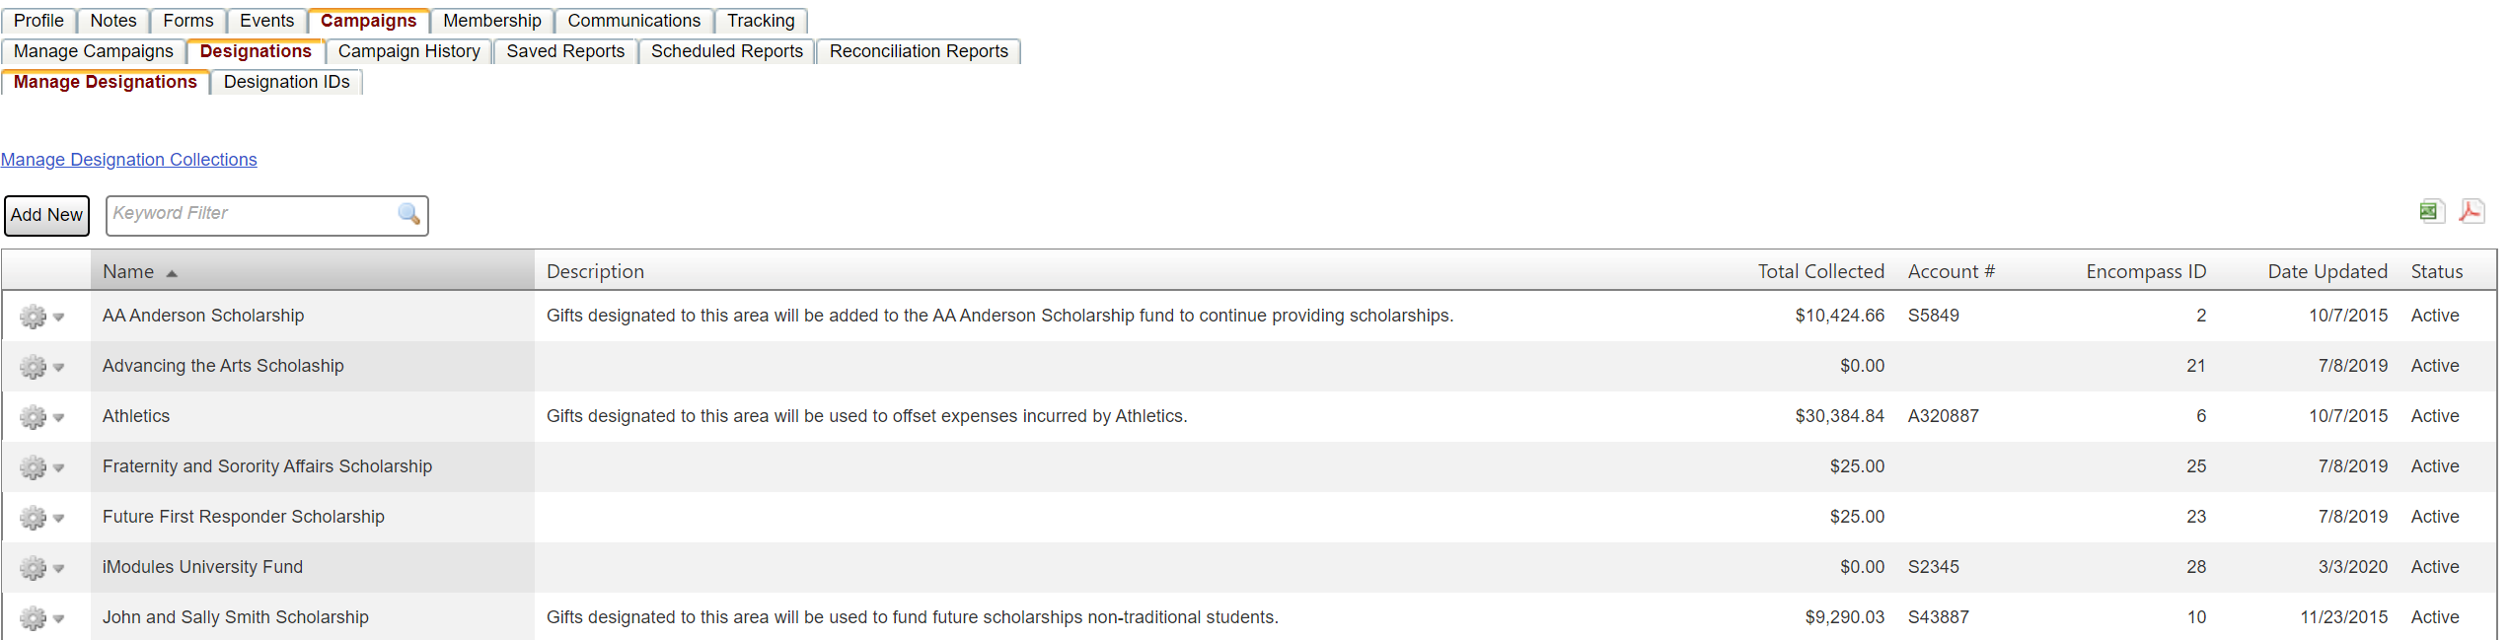Sort by Name column header
This screenshot has width=2510, height=640.
point(128,272)
